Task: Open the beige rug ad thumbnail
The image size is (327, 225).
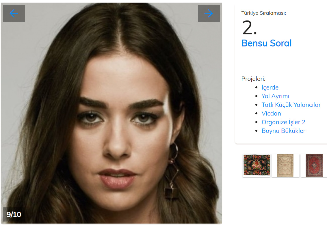Action: point(285,165)
